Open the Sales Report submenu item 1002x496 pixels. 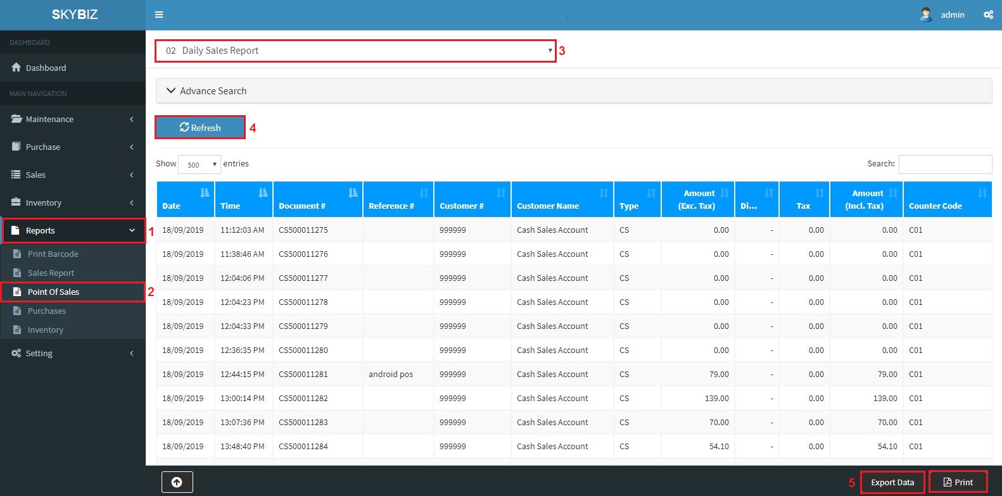coord(51,273)
